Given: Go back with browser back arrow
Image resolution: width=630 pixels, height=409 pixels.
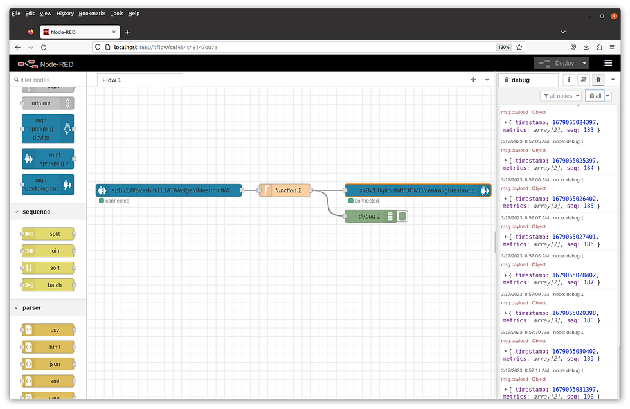Looking at the screenshot, I should [18, 47].
